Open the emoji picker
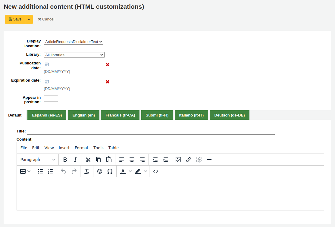335x227 pixels. 99,171
